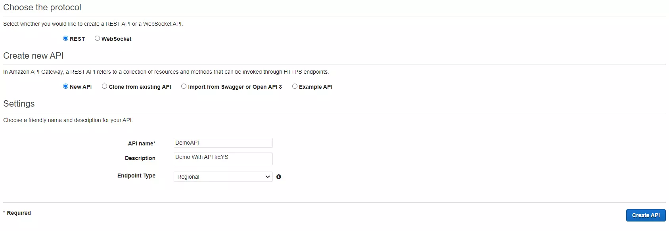The height and width of the screenshot is (231, 669).
Task: Click 'Choose a friendly name and description' text
Action: click(68, 120)
